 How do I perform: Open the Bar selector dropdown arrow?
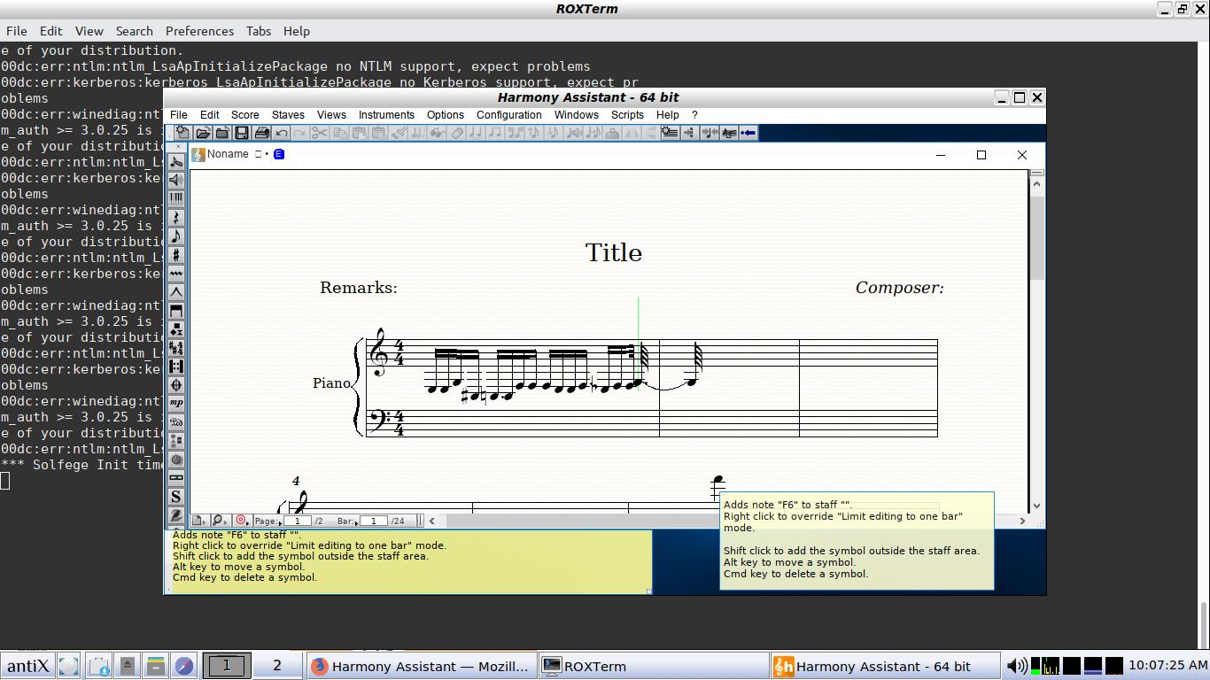point(356,522)
